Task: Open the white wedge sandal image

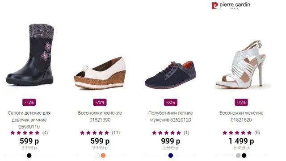Action: (100, 73)
